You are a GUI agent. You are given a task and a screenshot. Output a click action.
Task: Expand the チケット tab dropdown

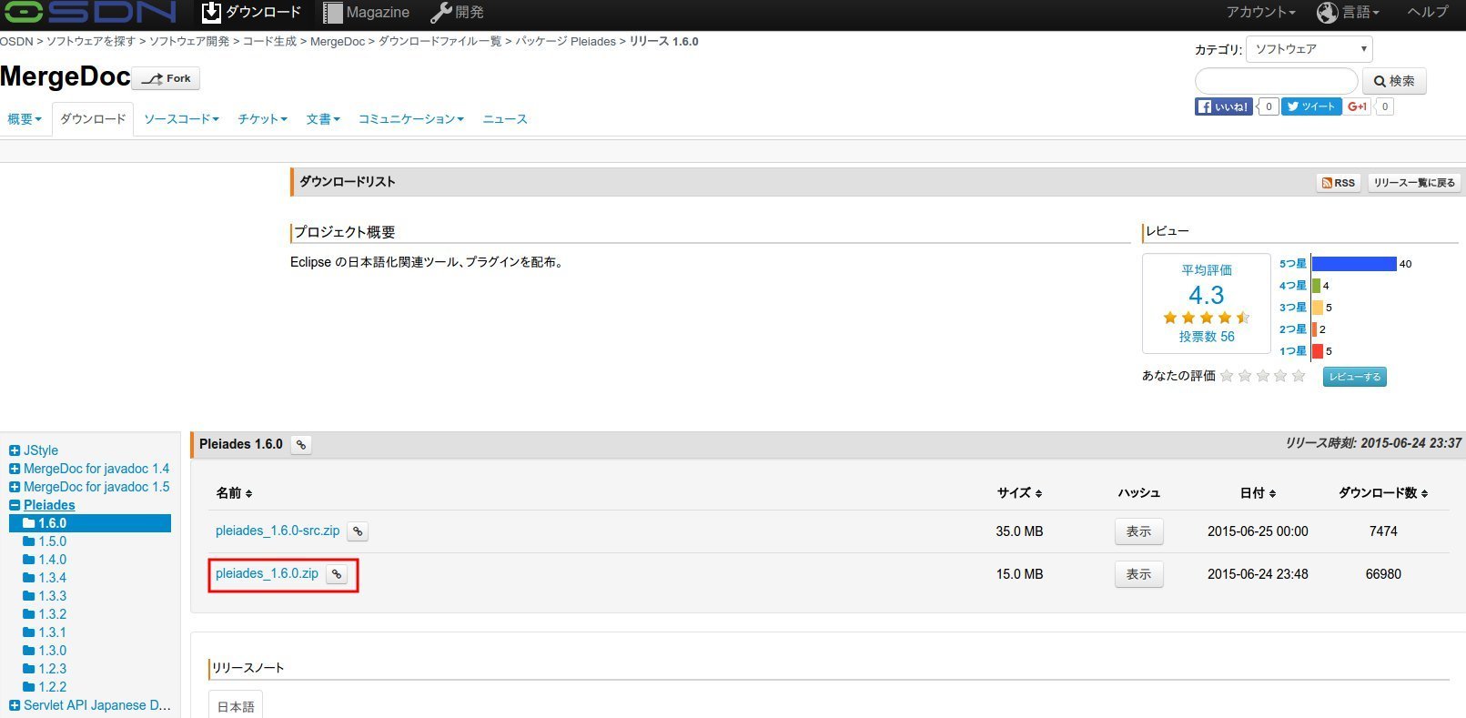pos(262,119)
